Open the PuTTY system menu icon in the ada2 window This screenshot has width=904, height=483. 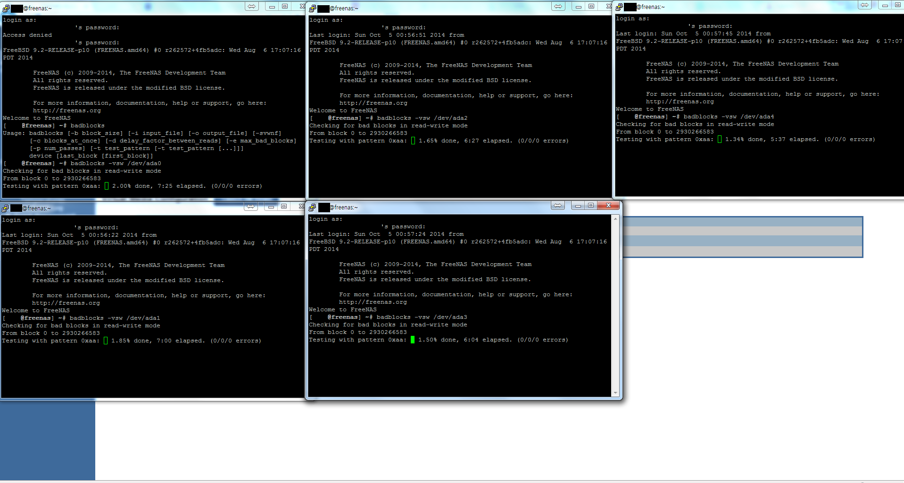(312, 8)
